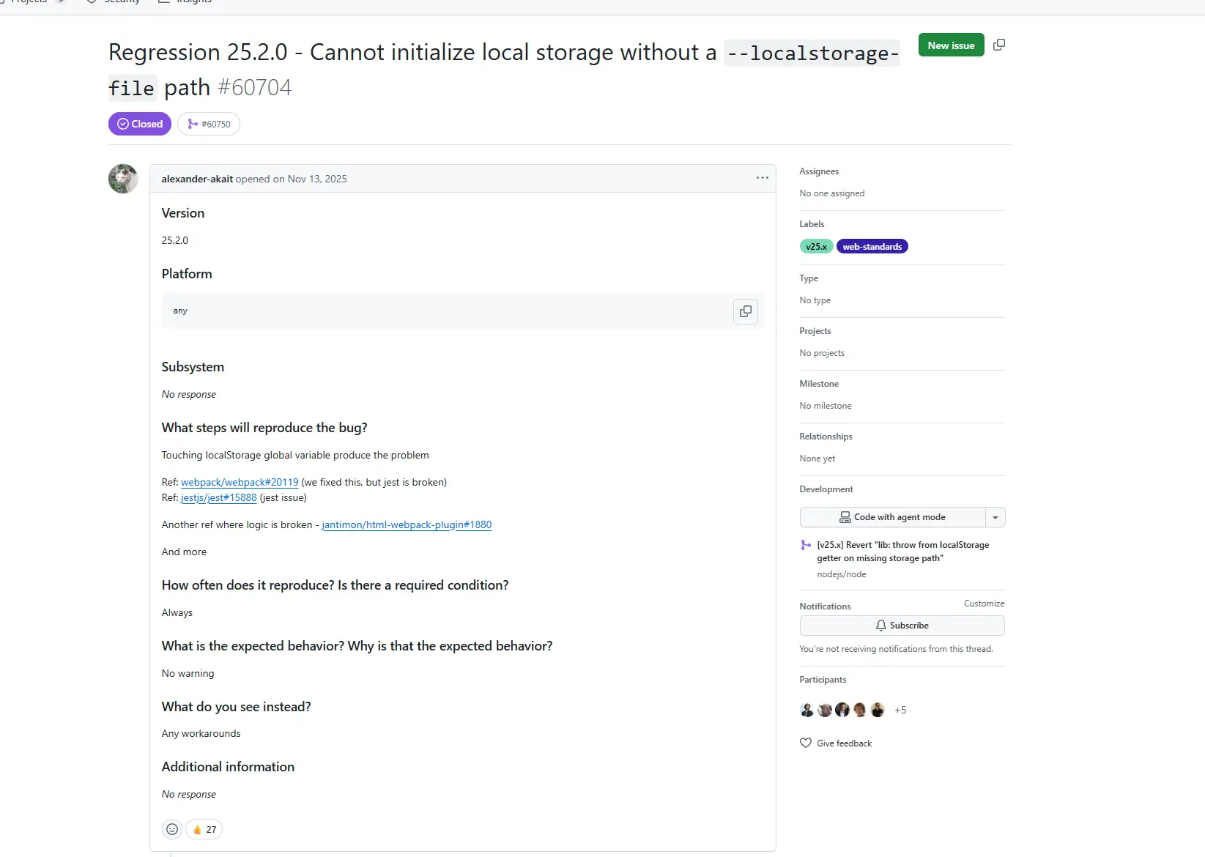Toggle the thumbs-up reaction on the issue
The image size is (1205, 857).
click(203, 828)
